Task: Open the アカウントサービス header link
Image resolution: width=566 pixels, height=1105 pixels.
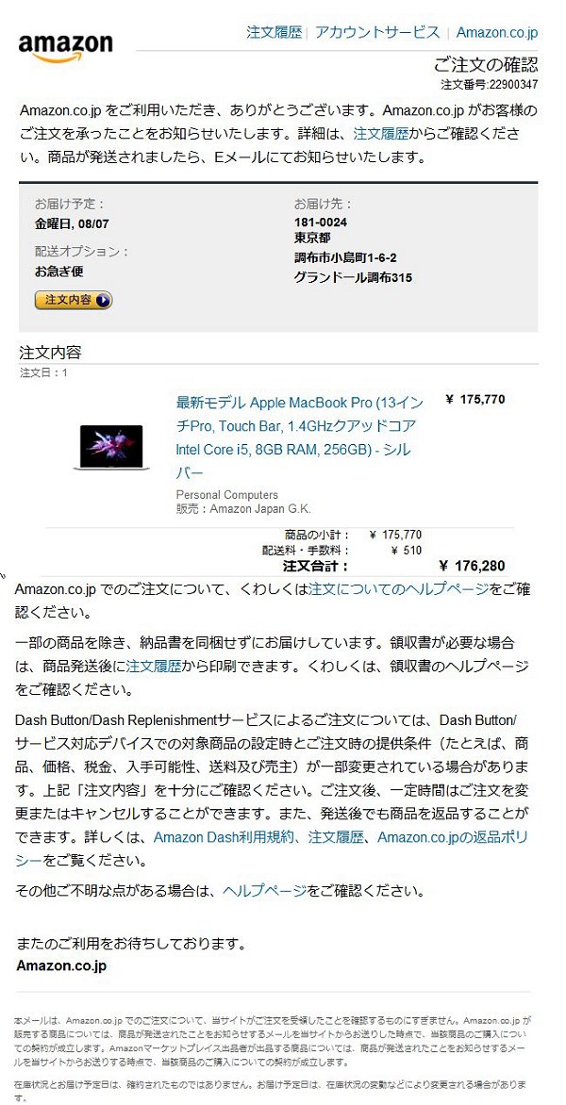Action: pos(377,32)
